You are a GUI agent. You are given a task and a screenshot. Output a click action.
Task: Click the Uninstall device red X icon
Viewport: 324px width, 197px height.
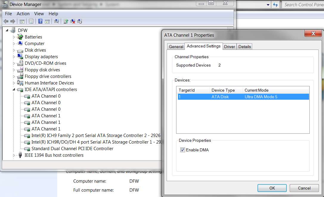(73, 21)
